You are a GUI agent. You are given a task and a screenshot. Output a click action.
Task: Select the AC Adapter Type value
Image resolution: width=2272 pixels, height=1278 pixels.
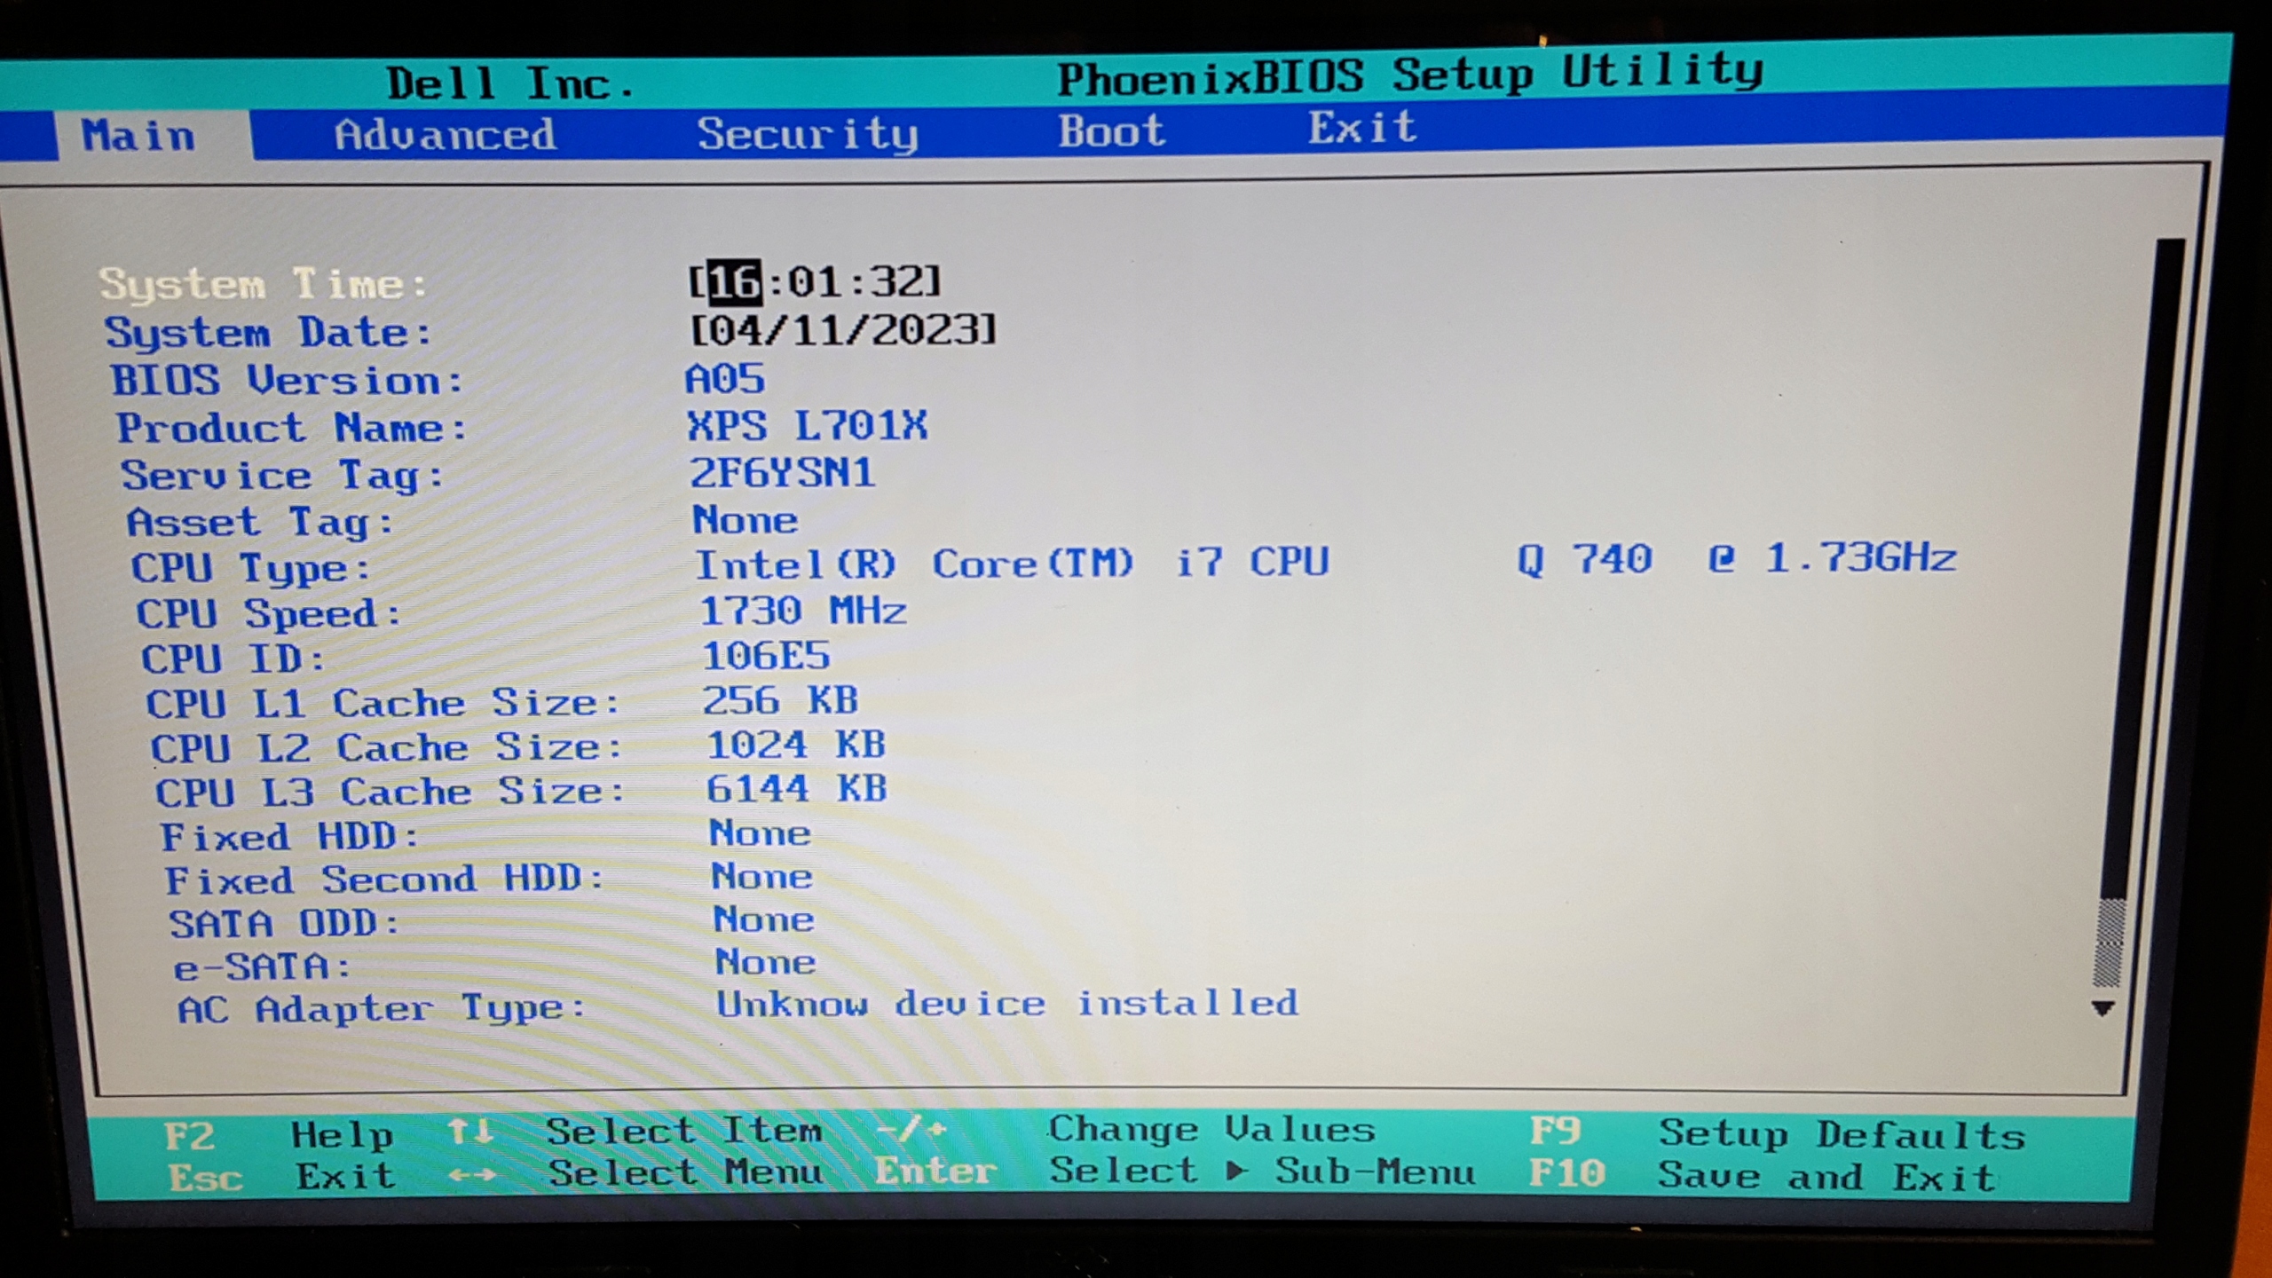coord(1006,1004)
